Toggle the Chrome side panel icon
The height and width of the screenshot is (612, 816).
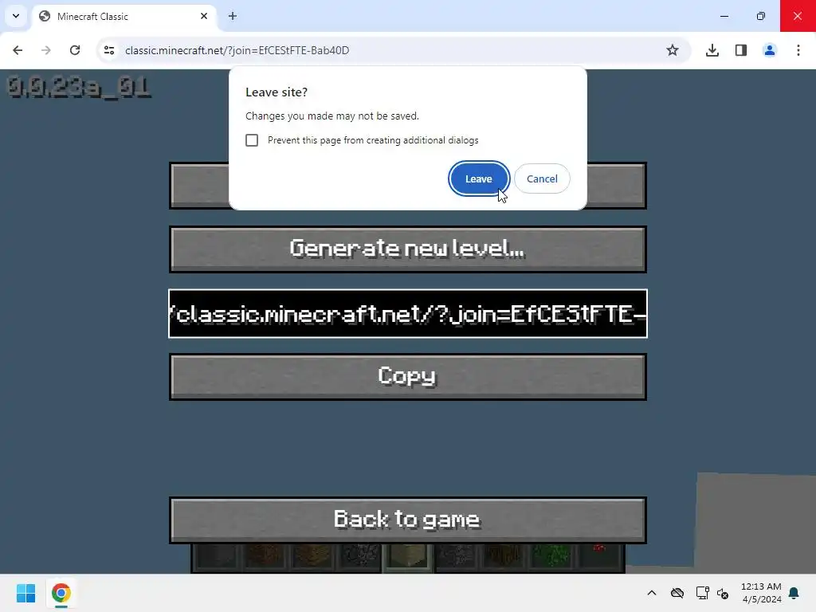pyautogui.click(x=741, y=50)
